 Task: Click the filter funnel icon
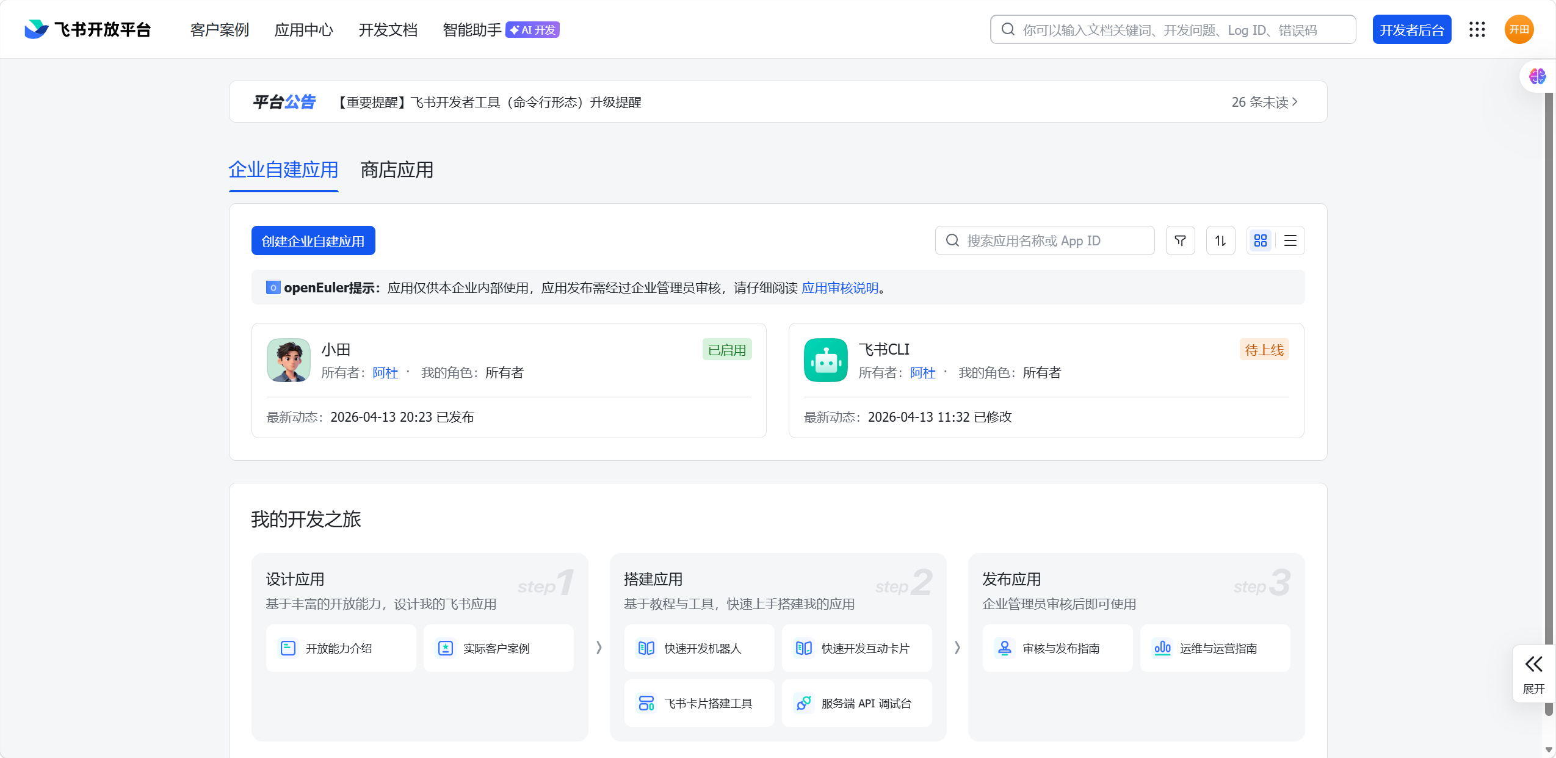click(1180, 240)
